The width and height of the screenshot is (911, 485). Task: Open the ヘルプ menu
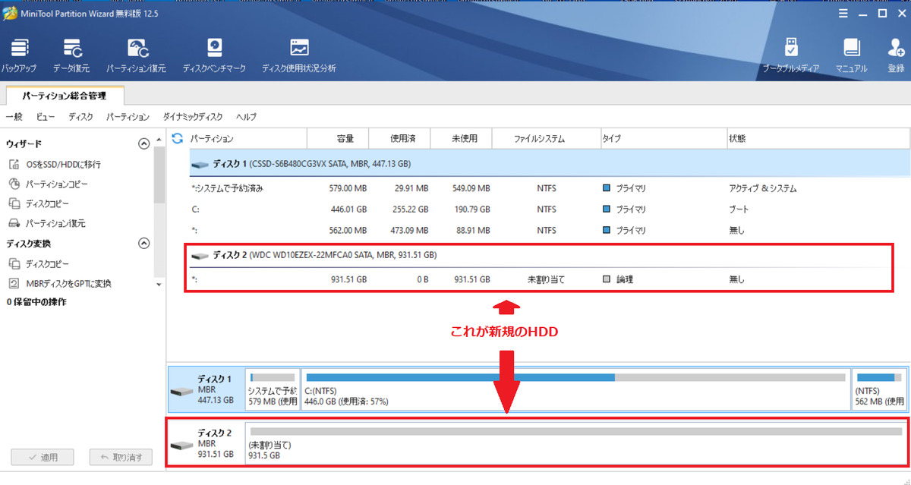click(x=246, y=117)
